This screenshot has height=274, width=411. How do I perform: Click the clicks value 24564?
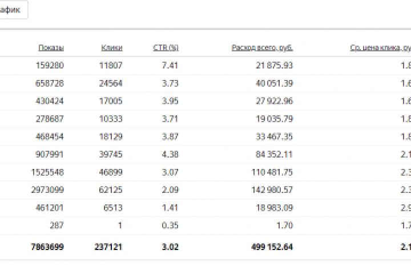coord(110,83)
